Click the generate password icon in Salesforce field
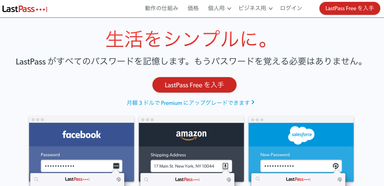The image size is (384, 186). pos(335,166)
